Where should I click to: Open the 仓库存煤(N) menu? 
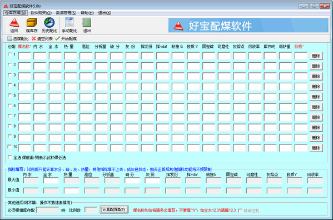(16, 13)
